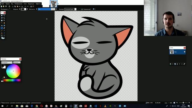Toggle visibility checkbox of the Фон layer
This screenshot has width=192, height=108.
(184, 52)
